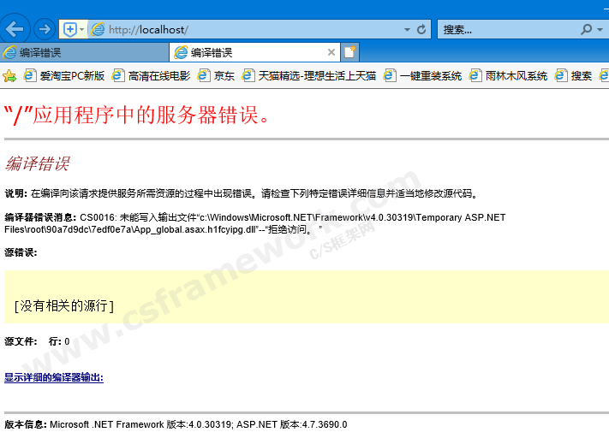The image size is (609, 444).
Task: Click the shield security icon beside address bar
Action: pos(69,29)
